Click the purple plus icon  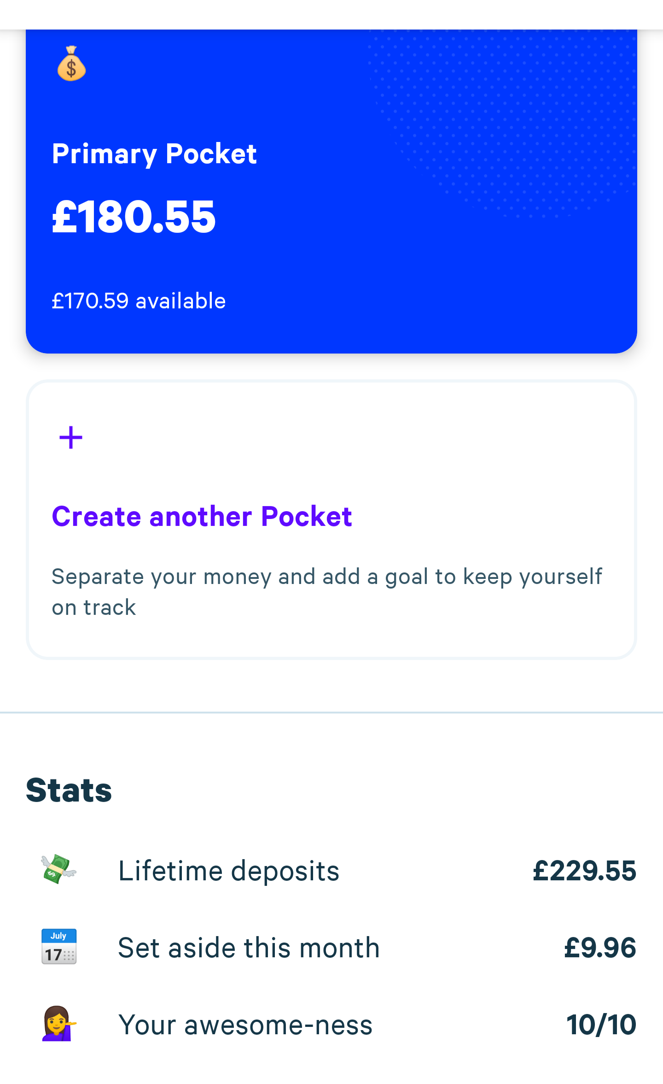point(71,437)
